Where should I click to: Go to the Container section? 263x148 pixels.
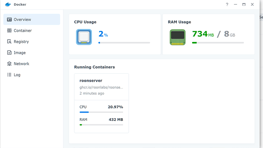(32, 31)
